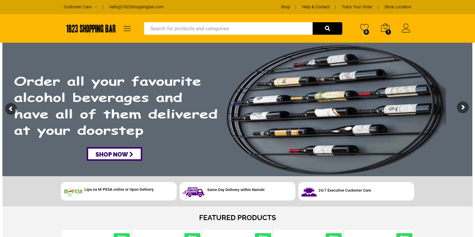Open Help & Contact in top bar
This screenshot has width=475, height=237.
point(316,7)
